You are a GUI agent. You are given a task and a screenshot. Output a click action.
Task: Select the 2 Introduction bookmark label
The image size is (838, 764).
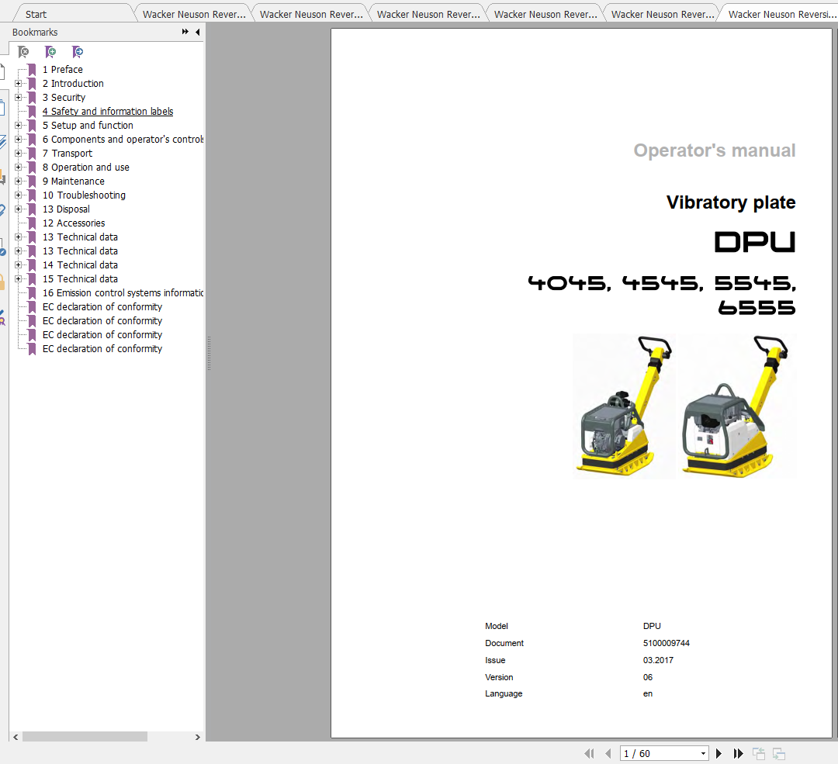coord(73,83)
